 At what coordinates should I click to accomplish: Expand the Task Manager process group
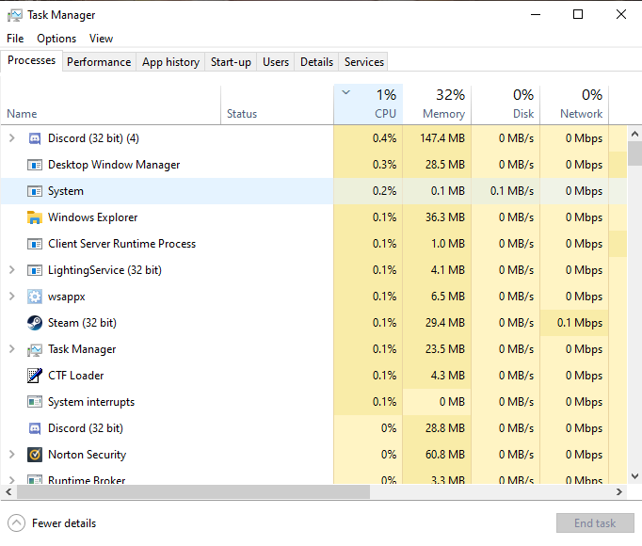click(12, 349)
